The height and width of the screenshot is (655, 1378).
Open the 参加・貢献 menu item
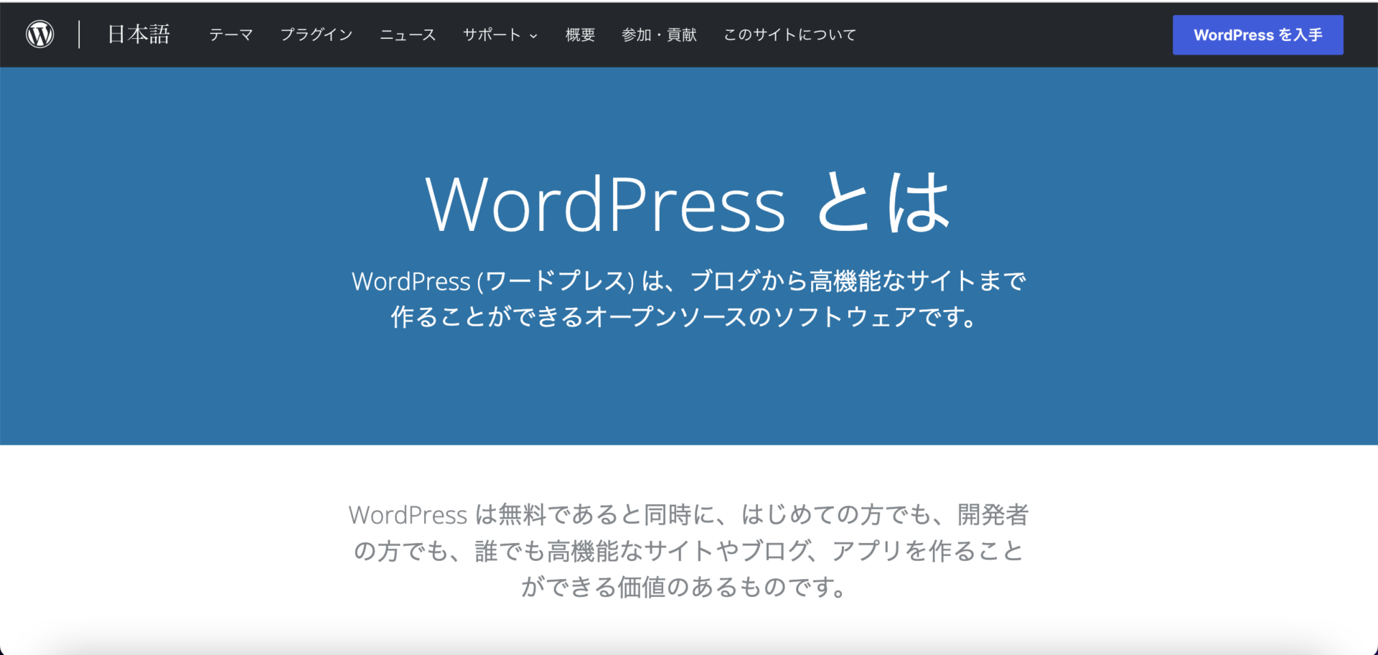tap(659, 34)
